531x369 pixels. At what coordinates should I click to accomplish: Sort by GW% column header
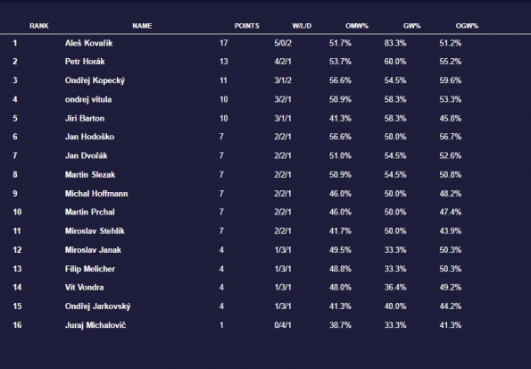[411, 26]
